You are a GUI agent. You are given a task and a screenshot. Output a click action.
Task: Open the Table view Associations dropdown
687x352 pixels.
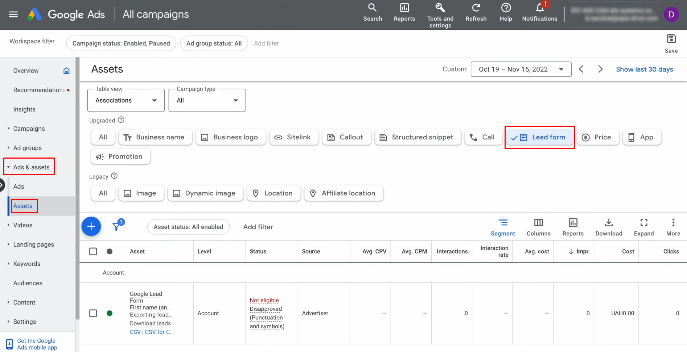click(126, 100)
